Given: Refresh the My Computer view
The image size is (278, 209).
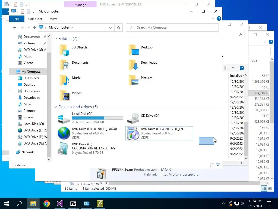Looking at the screenshot, I should [119, 27].
